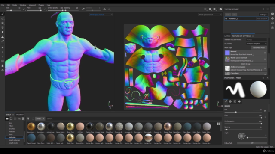Open the Edit menu
The image size is (275, 154).
(x=8, y=5)
